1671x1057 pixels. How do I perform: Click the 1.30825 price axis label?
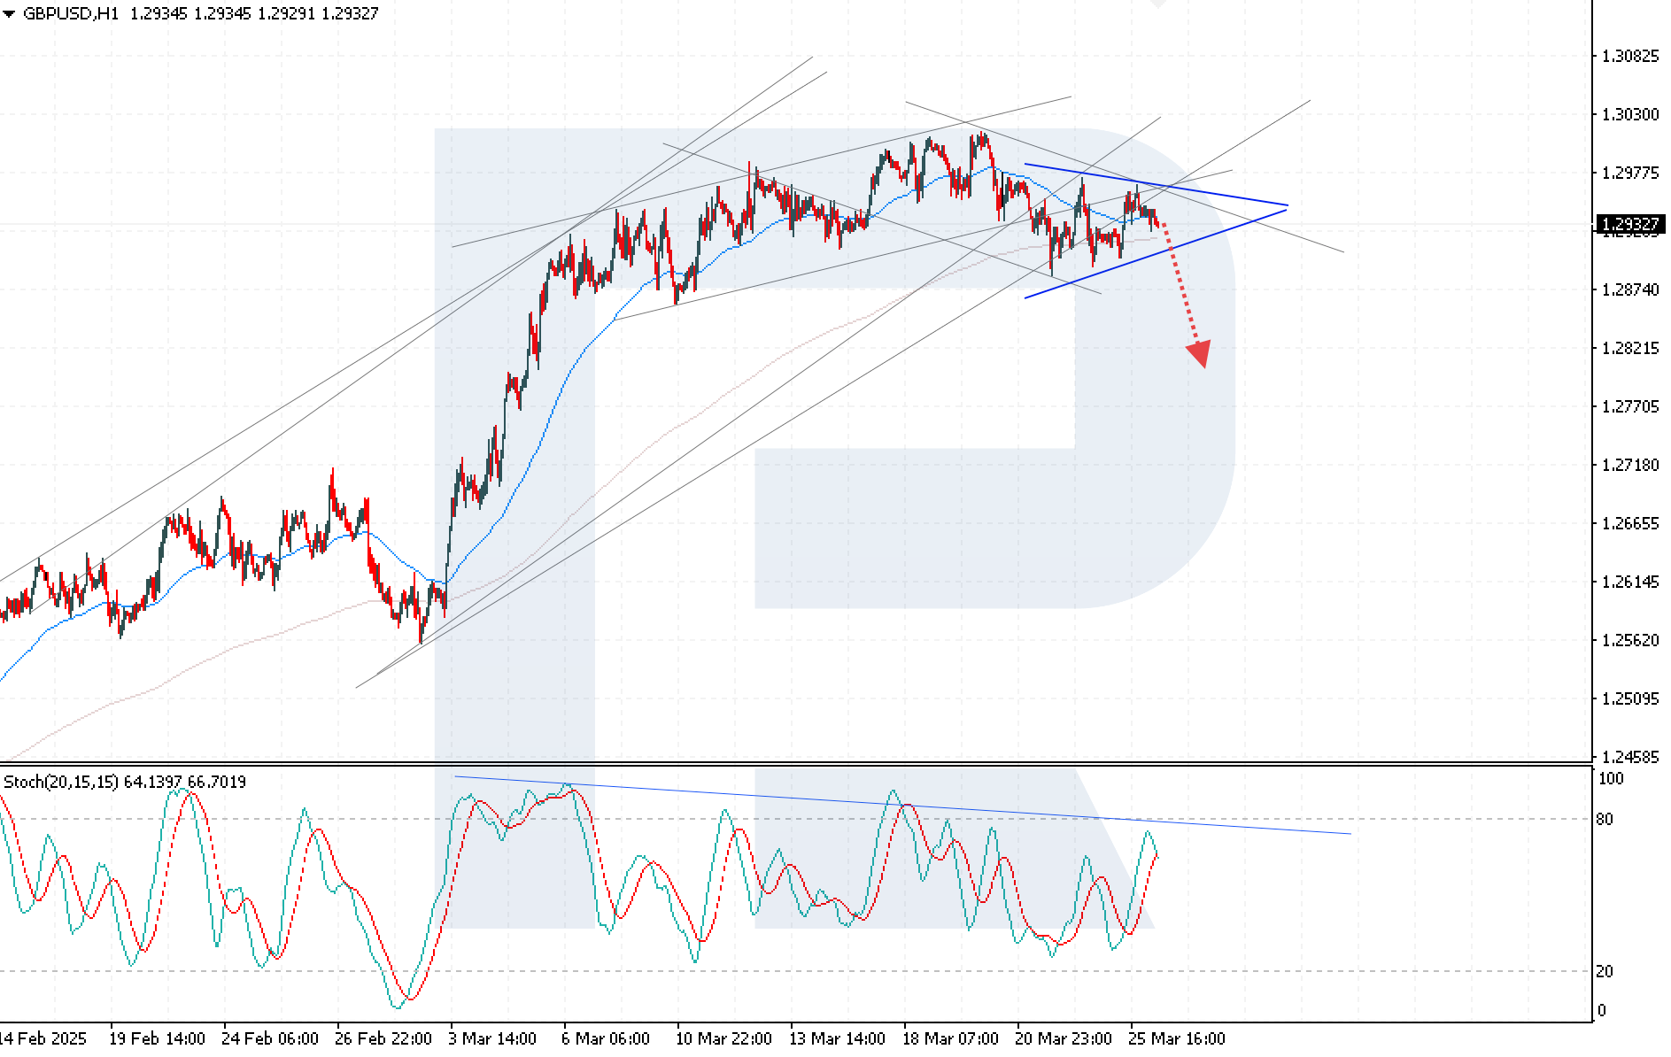[1629, 56]
